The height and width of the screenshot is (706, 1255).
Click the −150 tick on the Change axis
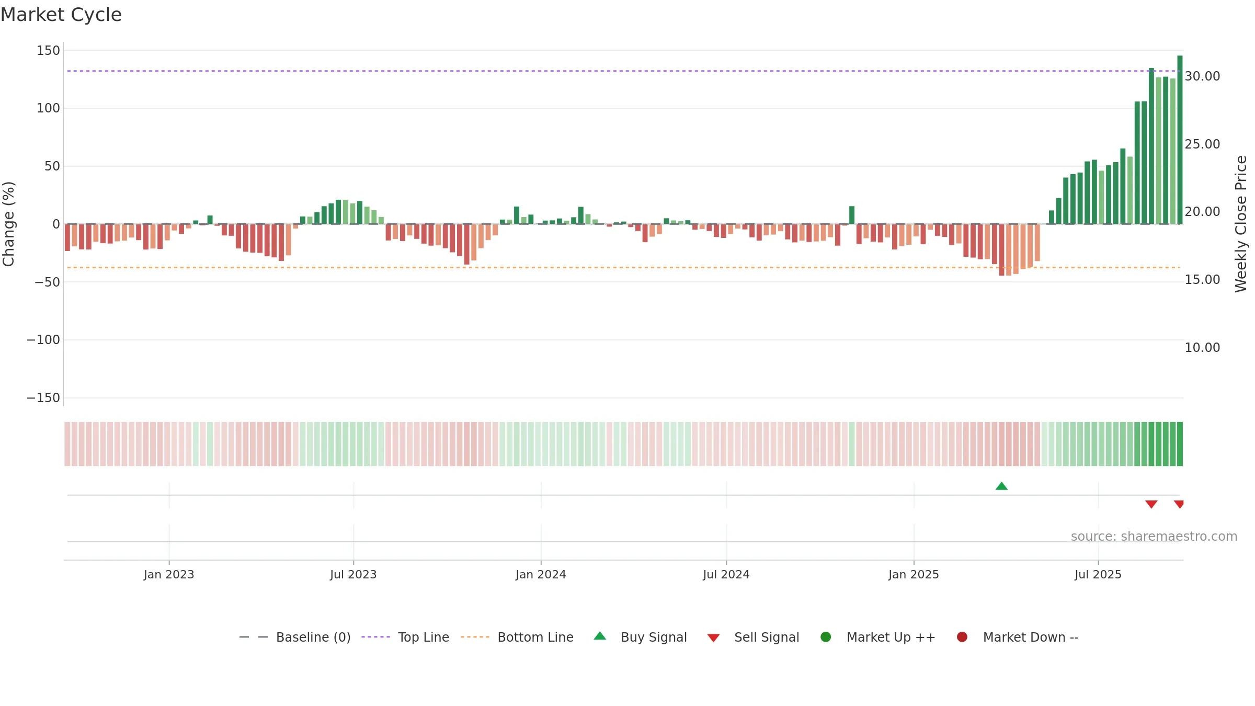coord(43,398)
